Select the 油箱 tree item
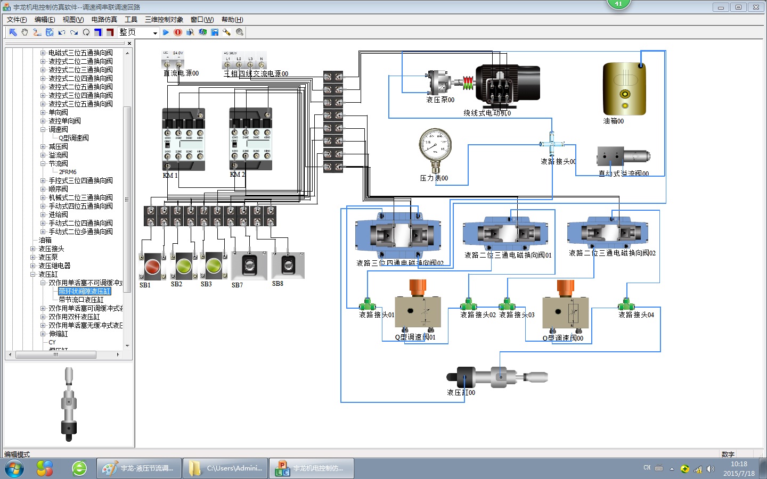 (45, 240)
